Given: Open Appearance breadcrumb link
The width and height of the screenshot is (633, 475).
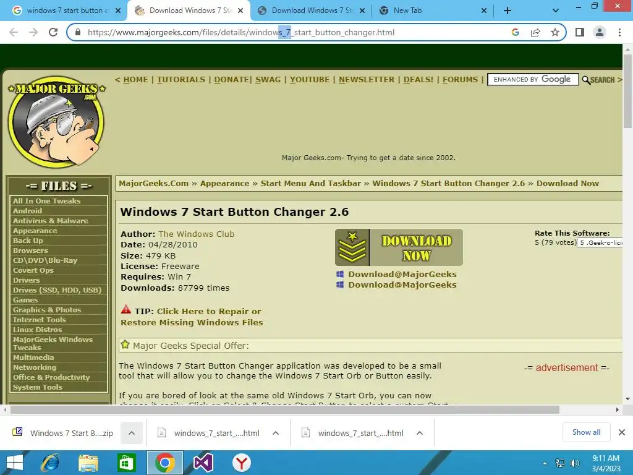Looking at the screenshot, I should pyautogui.click(x=224, y=183).
